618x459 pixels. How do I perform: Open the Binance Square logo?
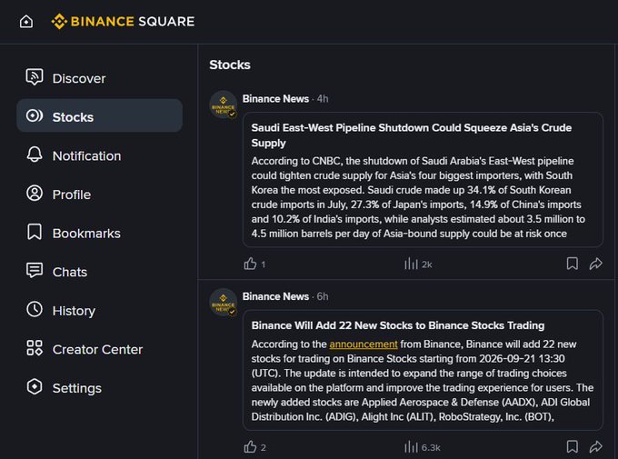click(123, 21)
